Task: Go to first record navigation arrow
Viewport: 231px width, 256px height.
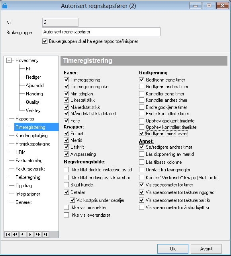Action: click(x=8, y=235)
